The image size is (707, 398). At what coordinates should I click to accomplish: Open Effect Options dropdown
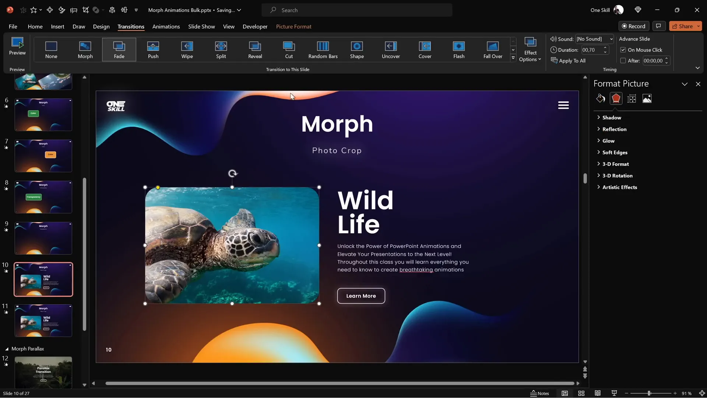click(x=530, y=50)
